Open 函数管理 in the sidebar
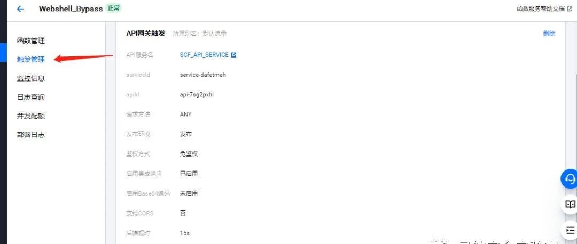Image resolution: width=577 pixels, height=244 pixels. (31, 40)
